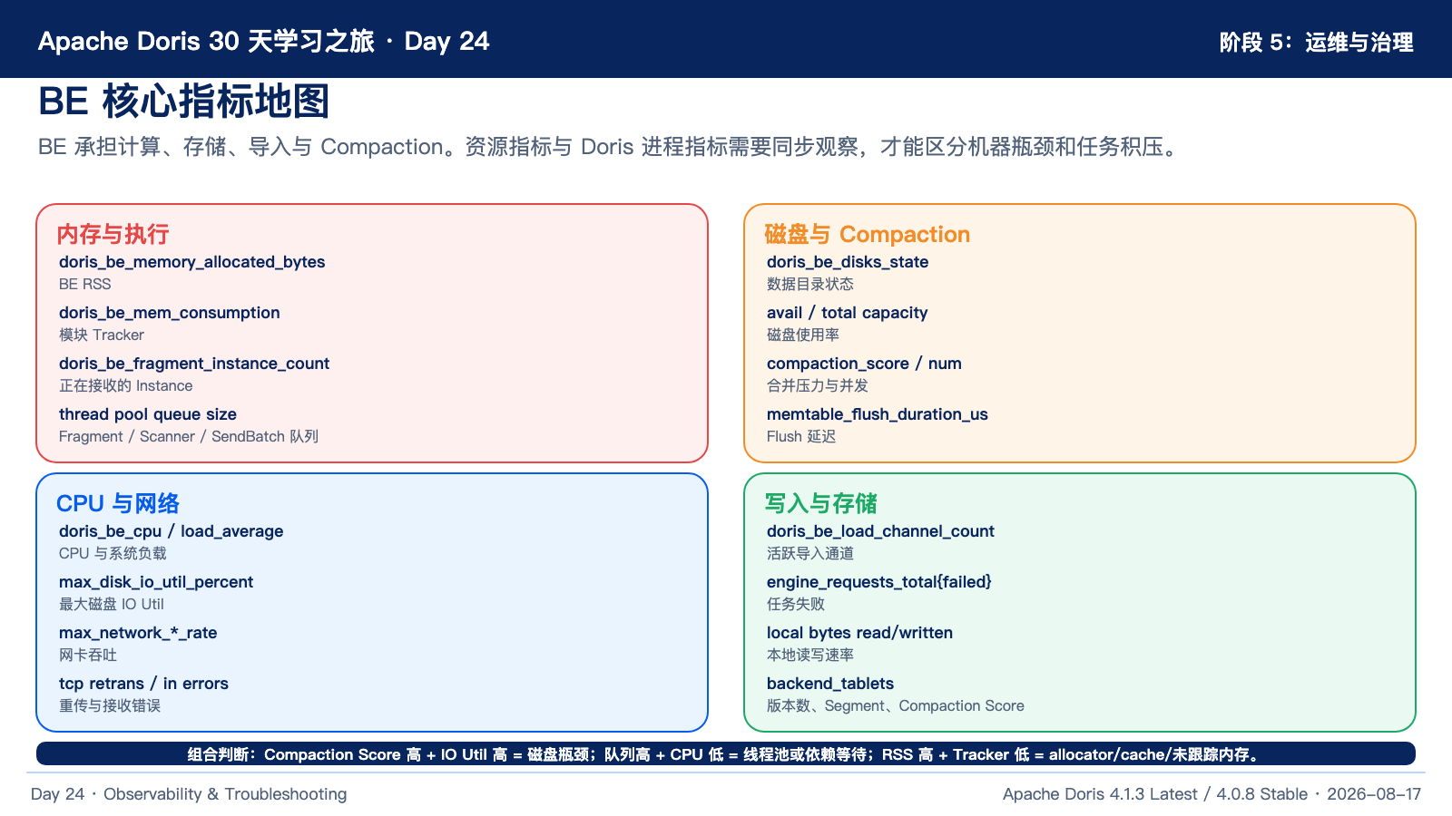
Task: Click the header text "Apache Doris 30 天学习之旅 · Day 24"
Action: click(x=263, y=42)
